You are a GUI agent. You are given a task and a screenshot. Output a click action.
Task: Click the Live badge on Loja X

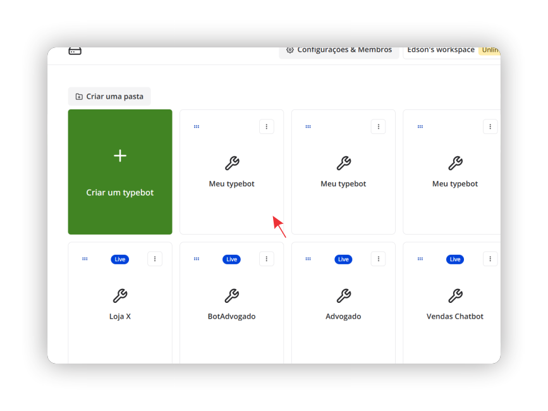[x=120, y=259]
